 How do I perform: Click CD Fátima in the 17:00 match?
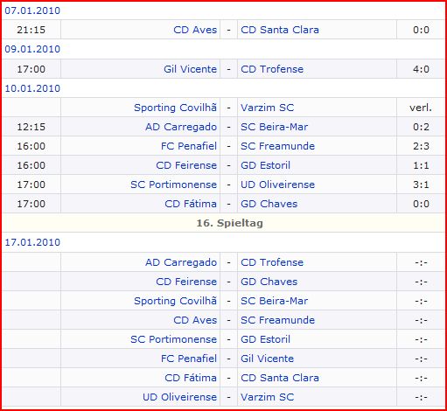point(191,204)
